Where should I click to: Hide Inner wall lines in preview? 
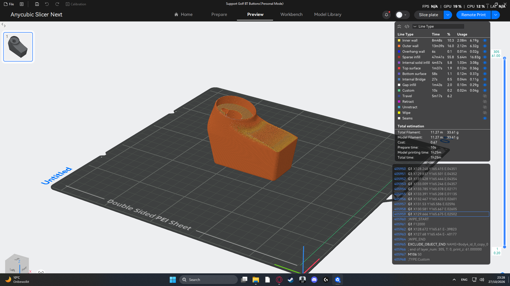(485, 41)
